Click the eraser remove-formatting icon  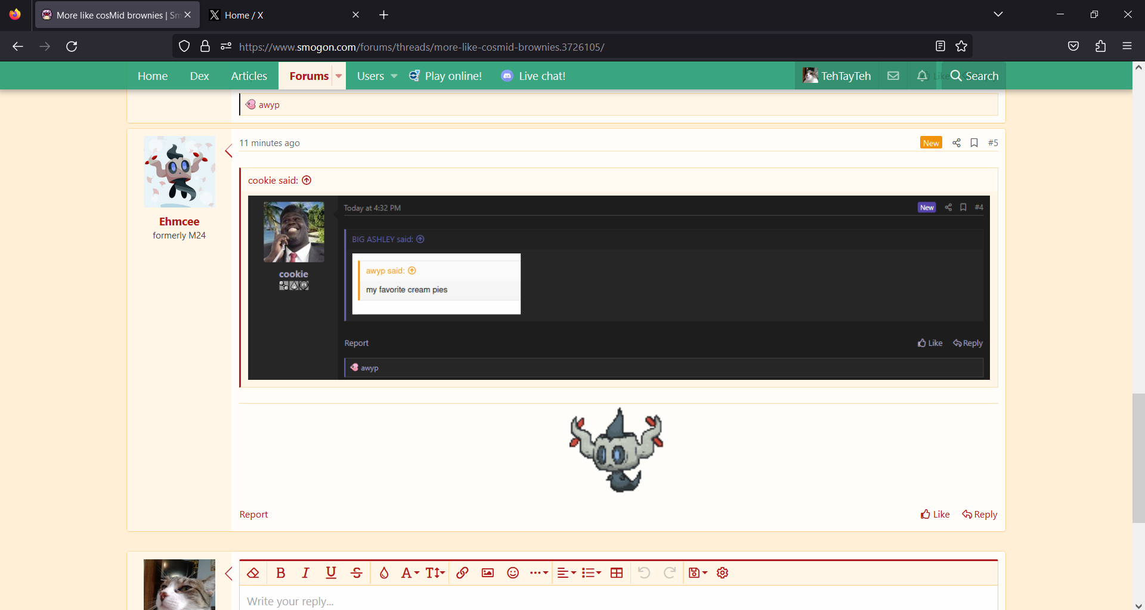point(253,573)
